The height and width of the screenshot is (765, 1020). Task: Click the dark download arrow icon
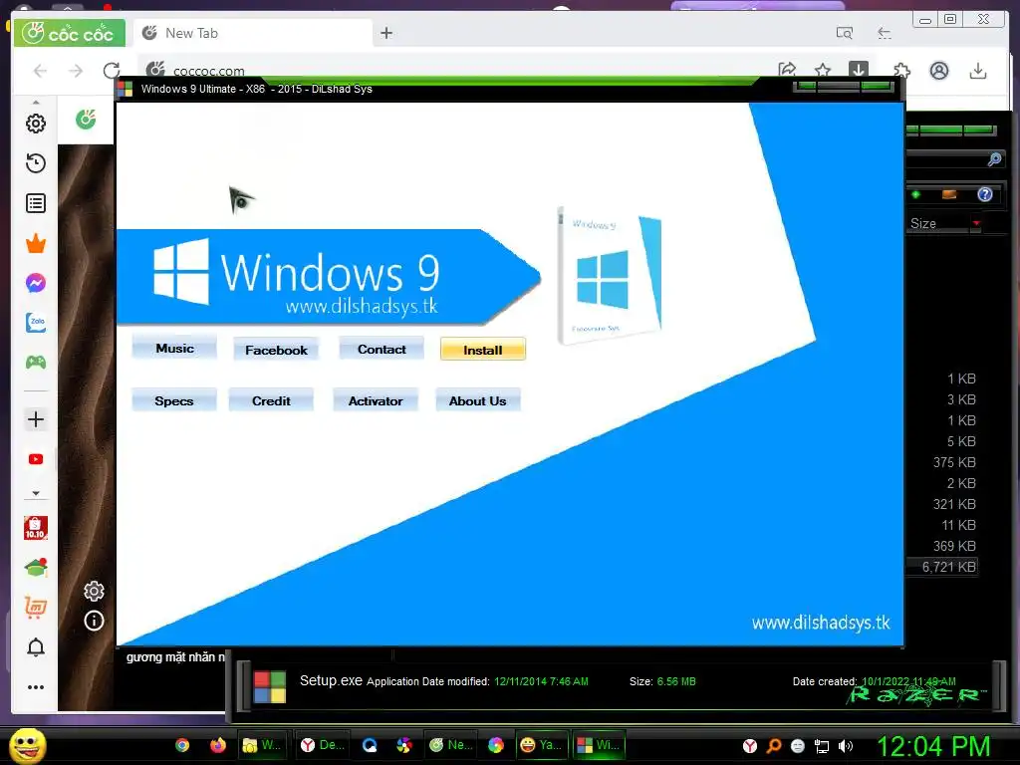858,69
